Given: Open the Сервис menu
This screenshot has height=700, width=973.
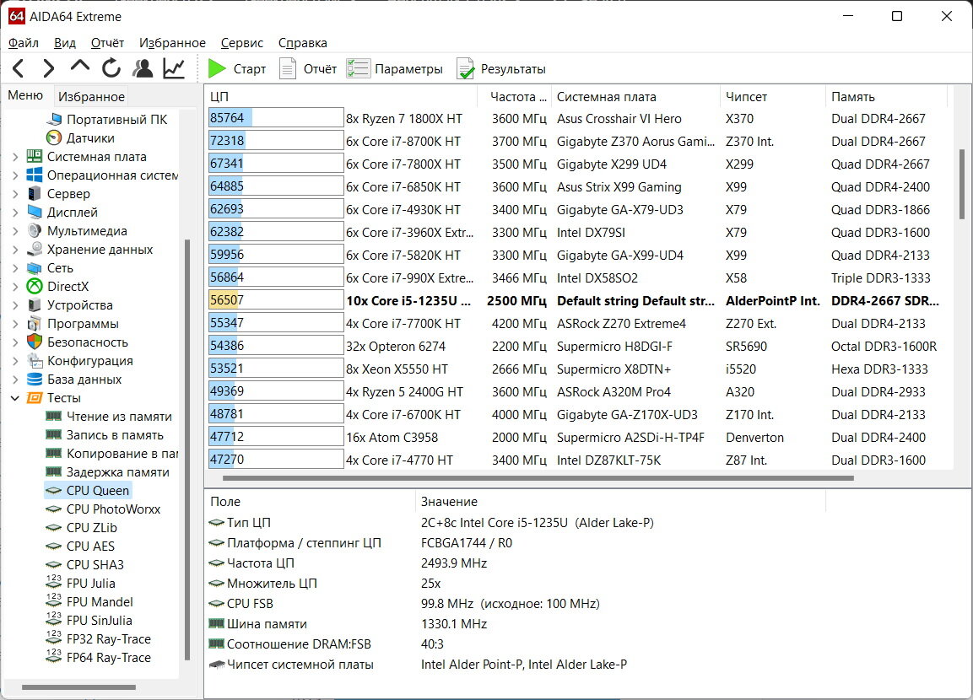Looking at the screenshot, I should point(242,43).
